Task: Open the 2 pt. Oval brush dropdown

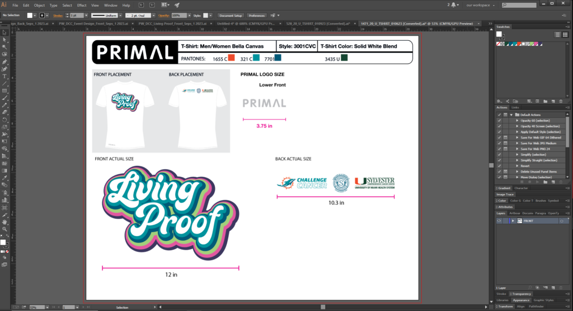Action: click(153, 16)
